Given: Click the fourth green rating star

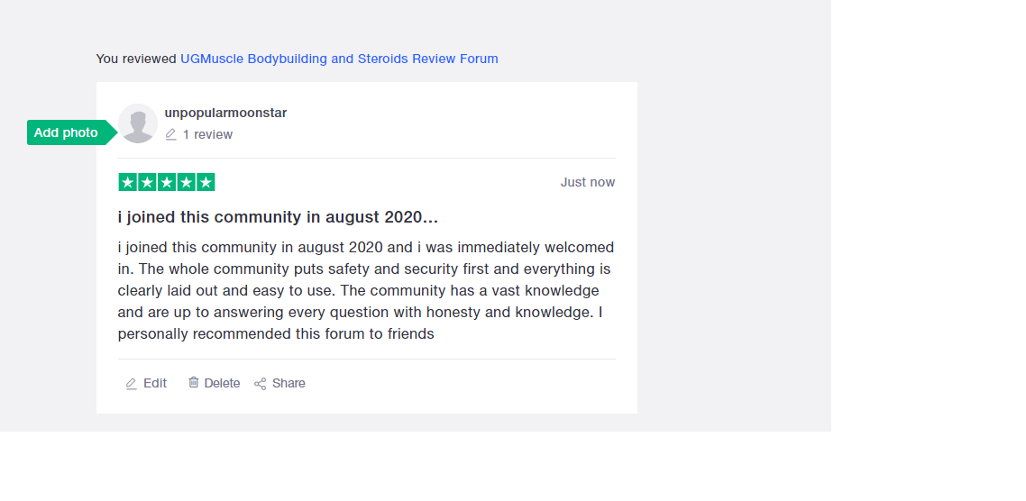Looking at the screenshot, I should coord(187,182).
